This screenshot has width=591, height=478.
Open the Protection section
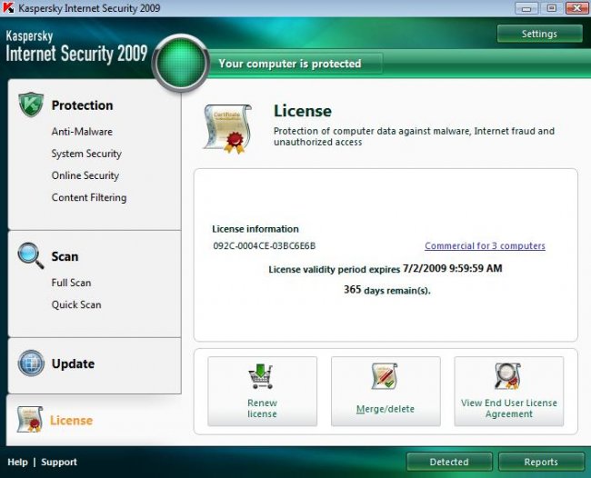(82, 105)
